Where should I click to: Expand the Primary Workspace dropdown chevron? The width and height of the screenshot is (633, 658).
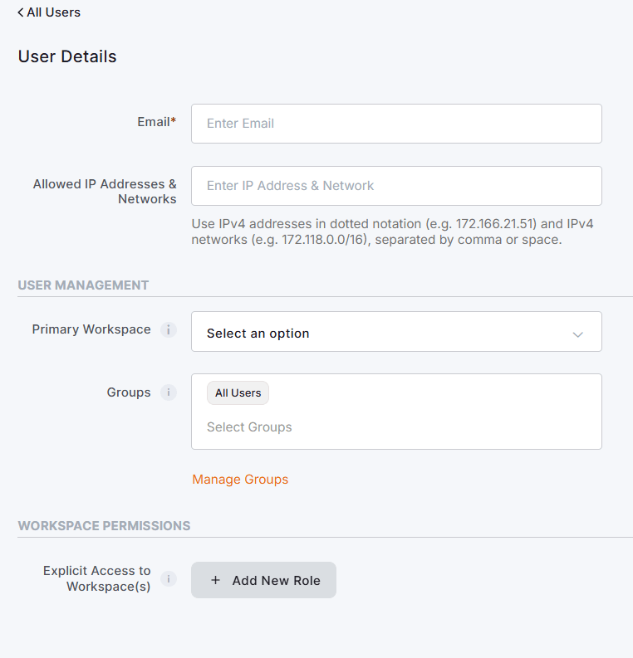click(x=578, y=334)
